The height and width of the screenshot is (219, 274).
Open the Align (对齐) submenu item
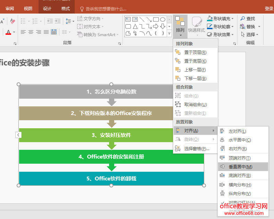196,131
